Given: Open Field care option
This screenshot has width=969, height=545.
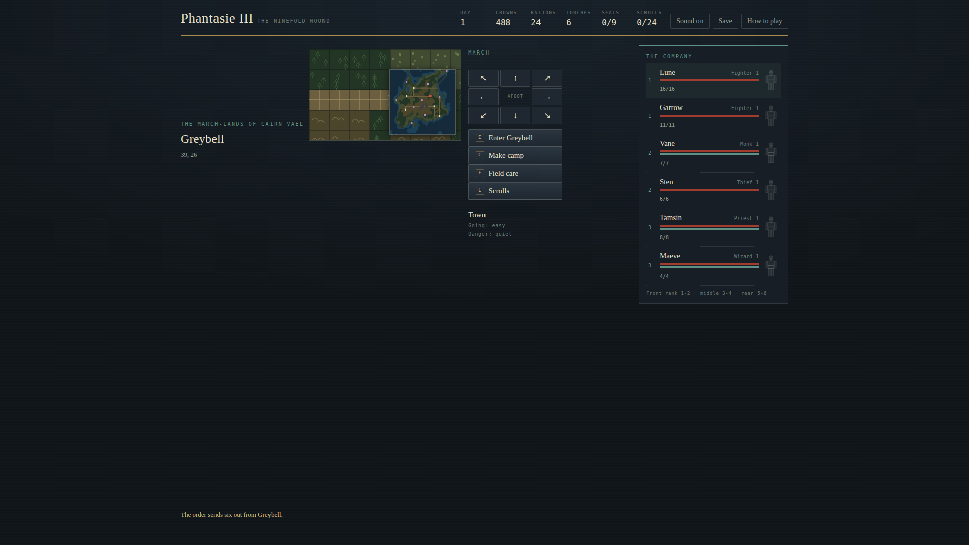Looking at the screenshot, I should tap(515, 173).
